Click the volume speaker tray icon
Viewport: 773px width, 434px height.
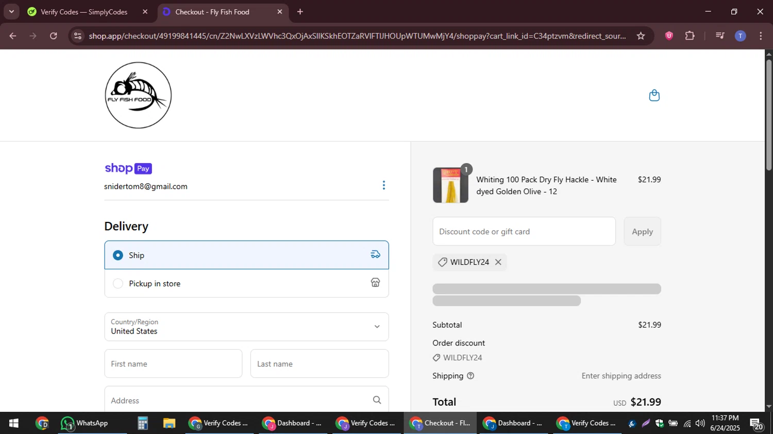[x=700, y=423]
